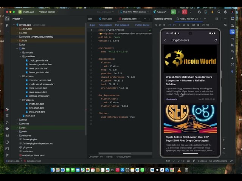Take emulator screenshot with camera icon
This screenshot has width=242, height=181.
[194, 25]
